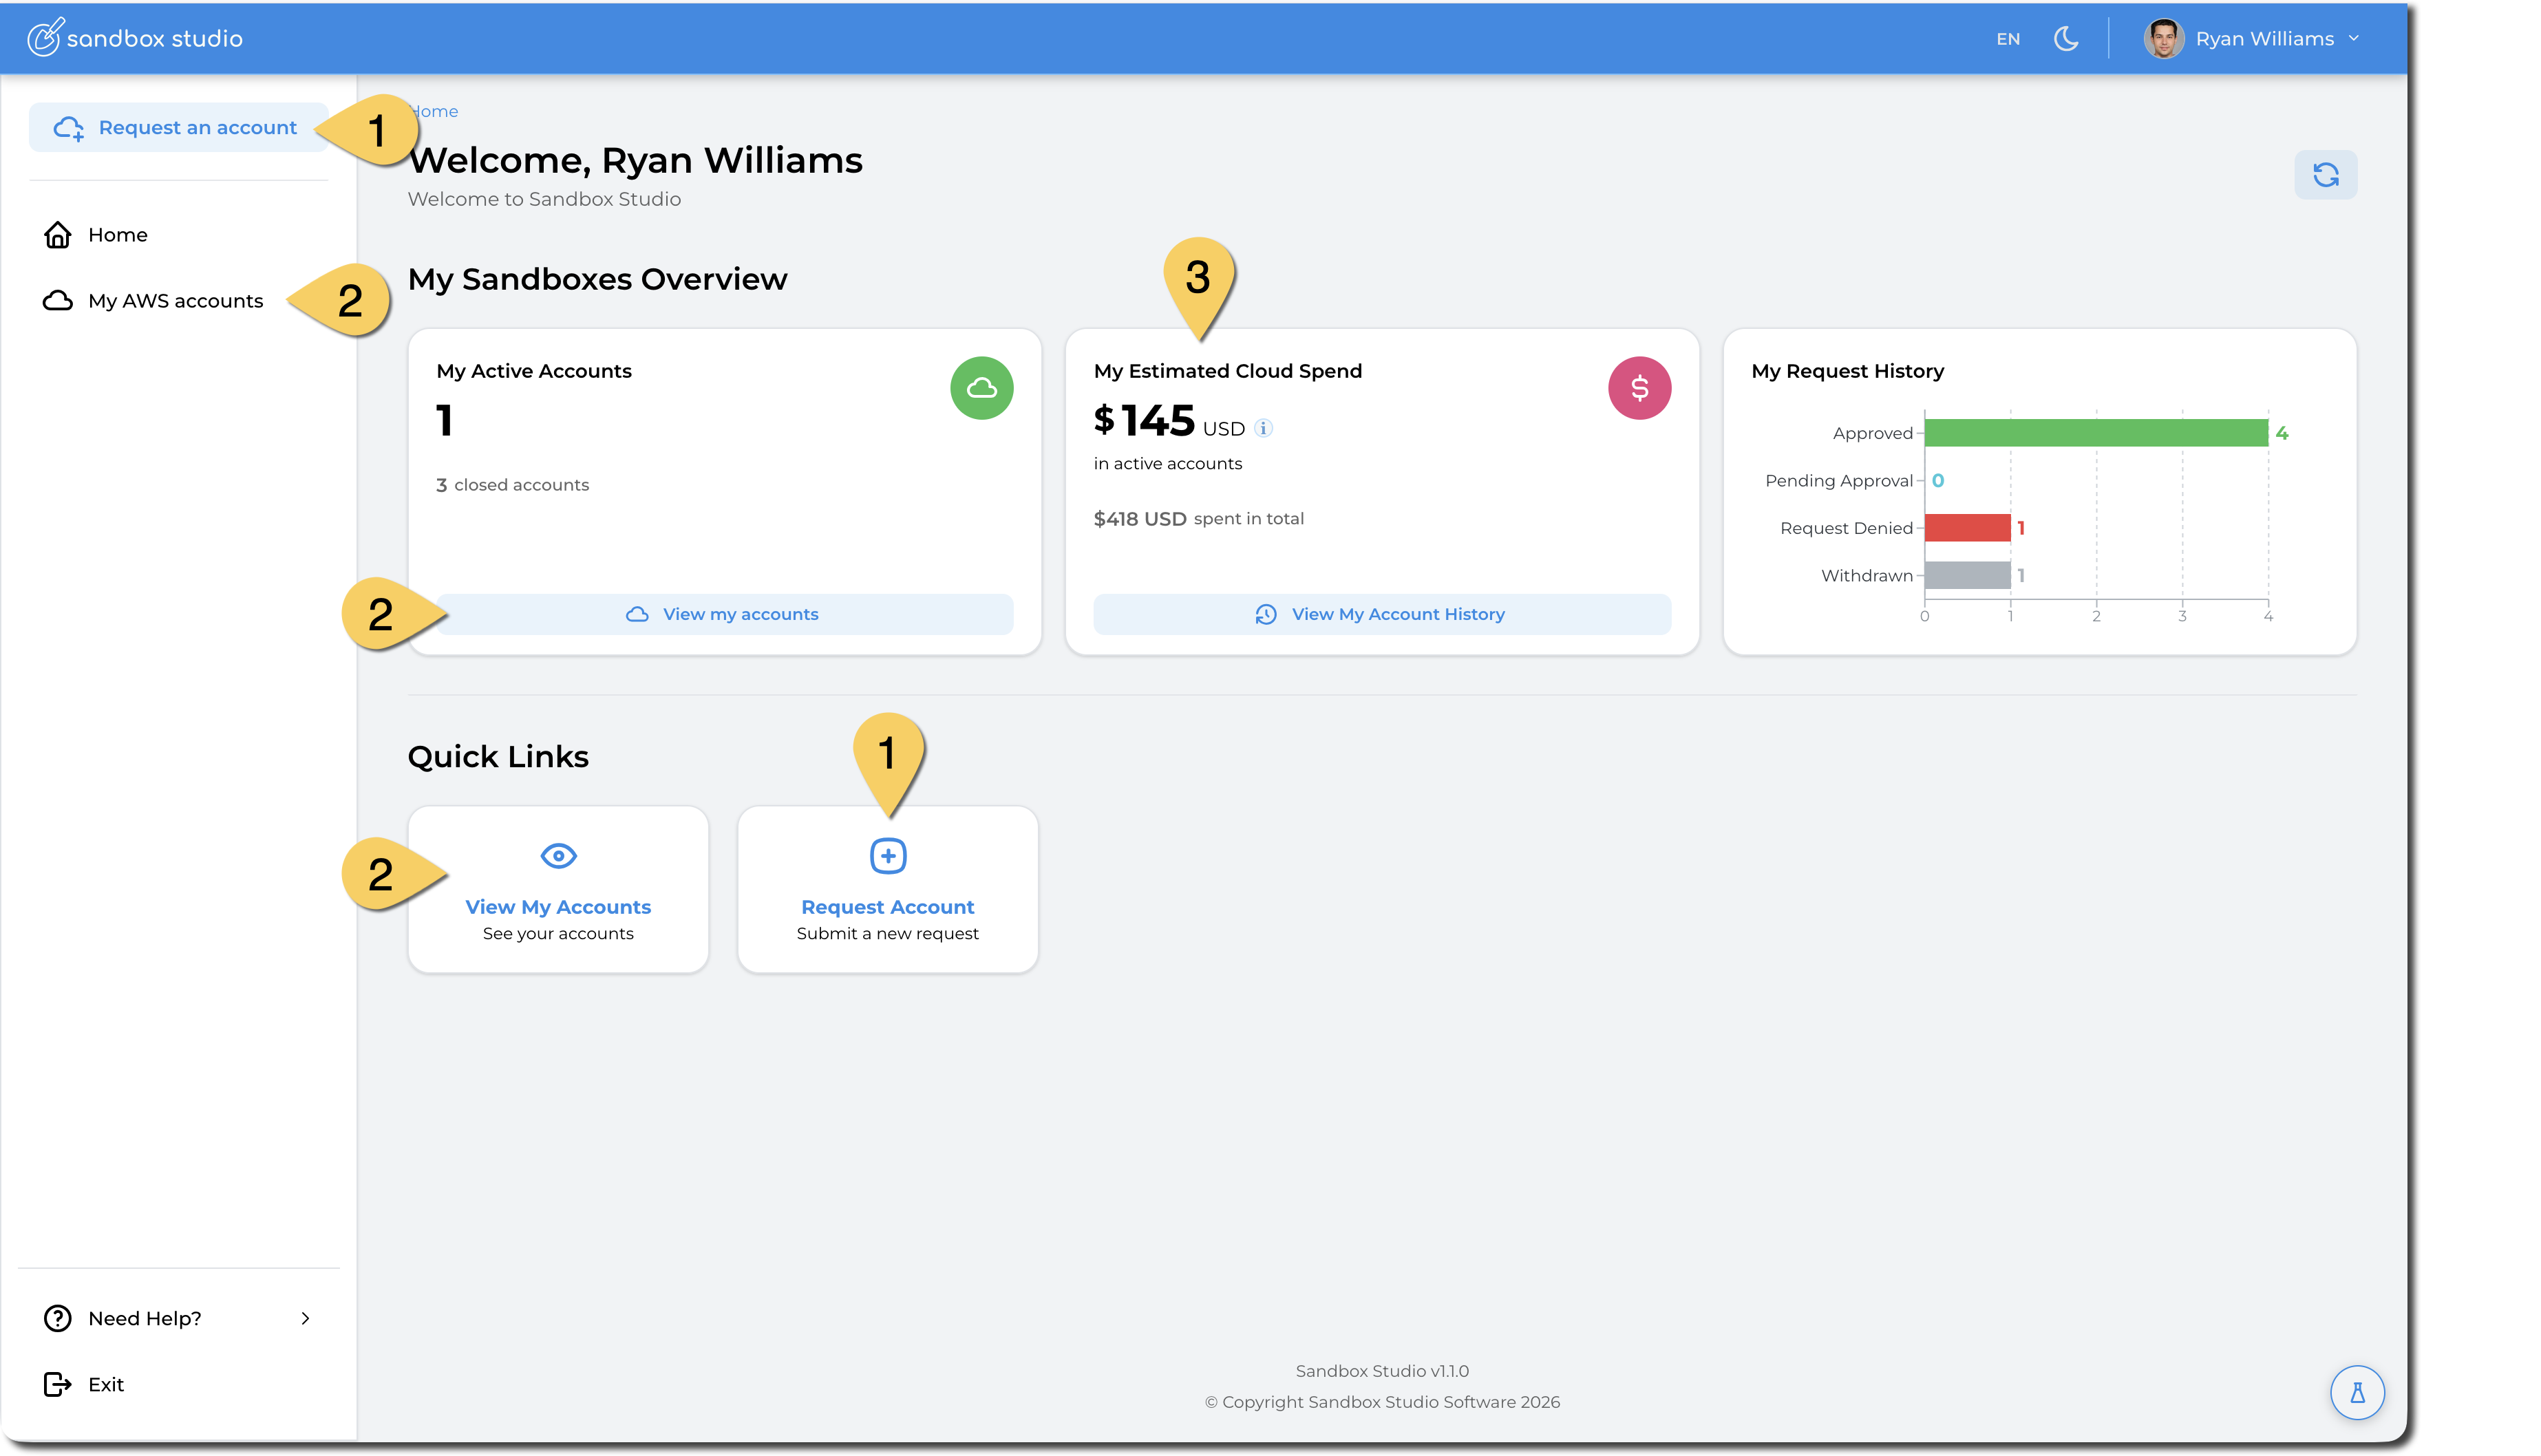Click Ryan Williams profile avatar
The height and width of the screenshot is (1456, 2541).
click(x=2163, y=39)
